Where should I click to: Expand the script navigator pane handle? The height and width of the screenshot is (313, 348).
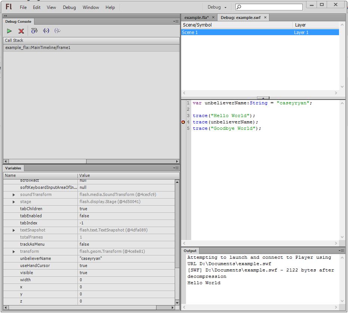tap(263, 98)
